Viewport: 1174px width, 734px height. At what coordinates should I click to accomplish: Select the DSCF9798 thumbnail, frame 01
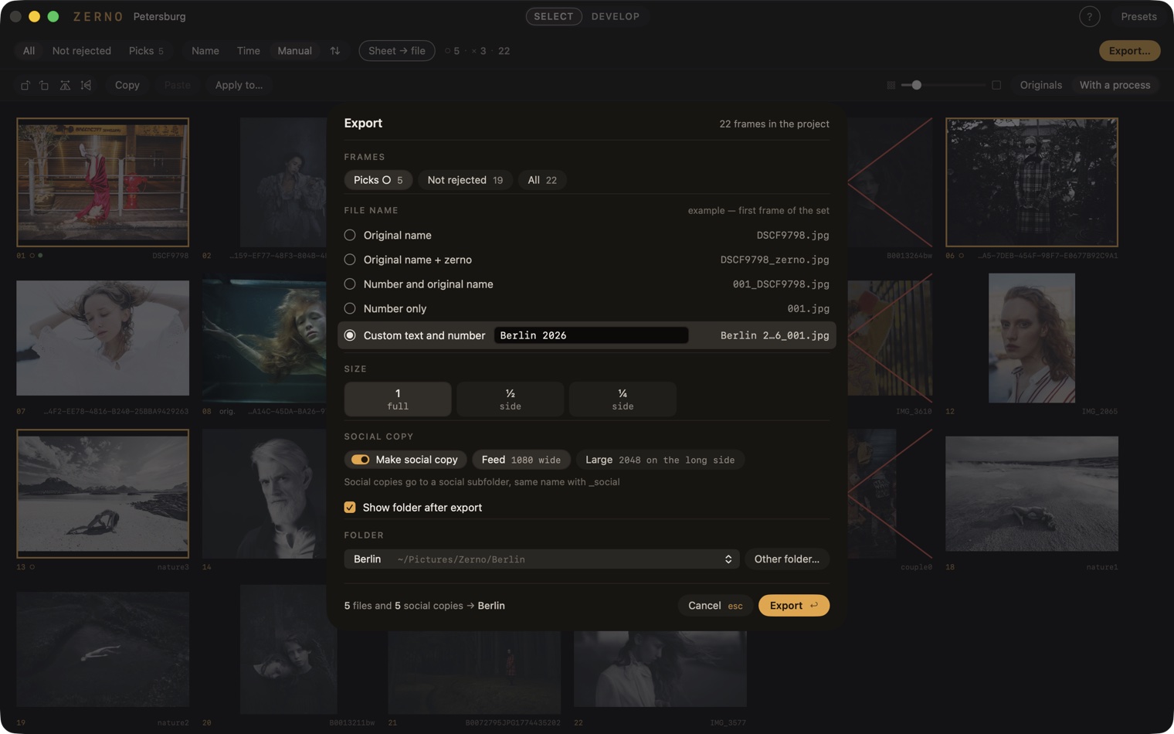point(103,182)
